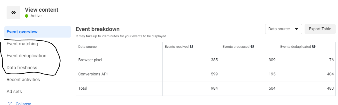The height and width of the screenshot is (105, 338).
Task: Click the info icon beside Events processed
Action: pos(252,46)
